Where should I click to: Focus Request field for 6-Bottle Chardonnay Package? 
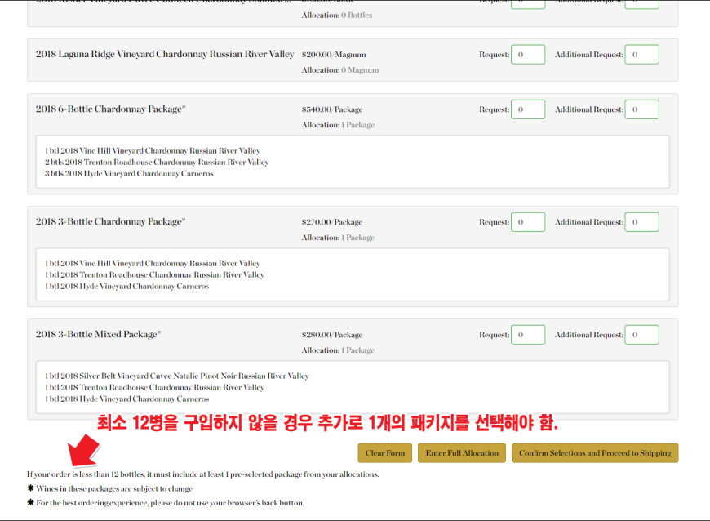[x=528, y=109]
